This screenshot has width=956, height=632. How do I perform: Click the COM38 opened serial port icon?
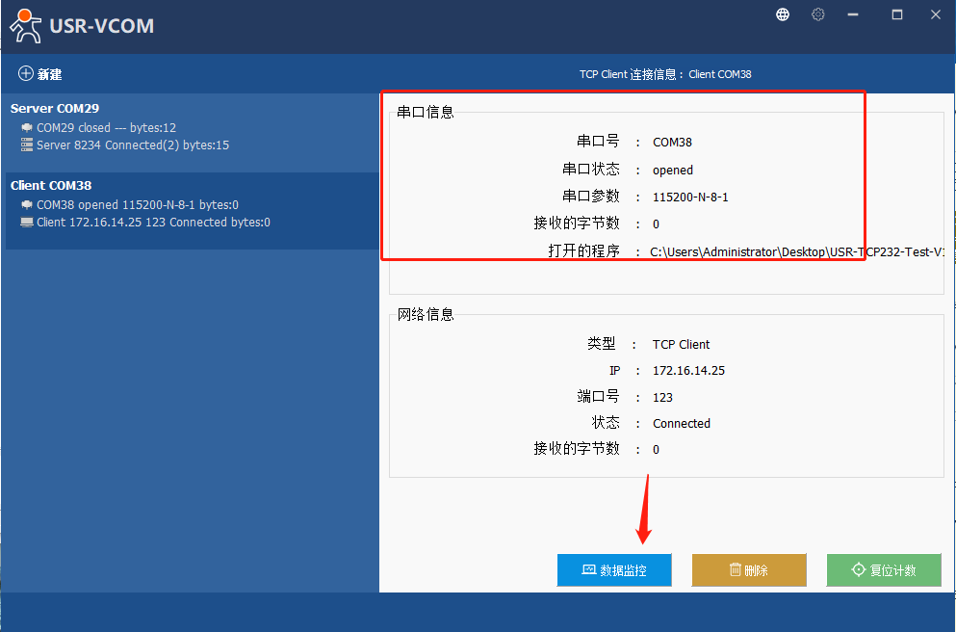click(27, 204)
